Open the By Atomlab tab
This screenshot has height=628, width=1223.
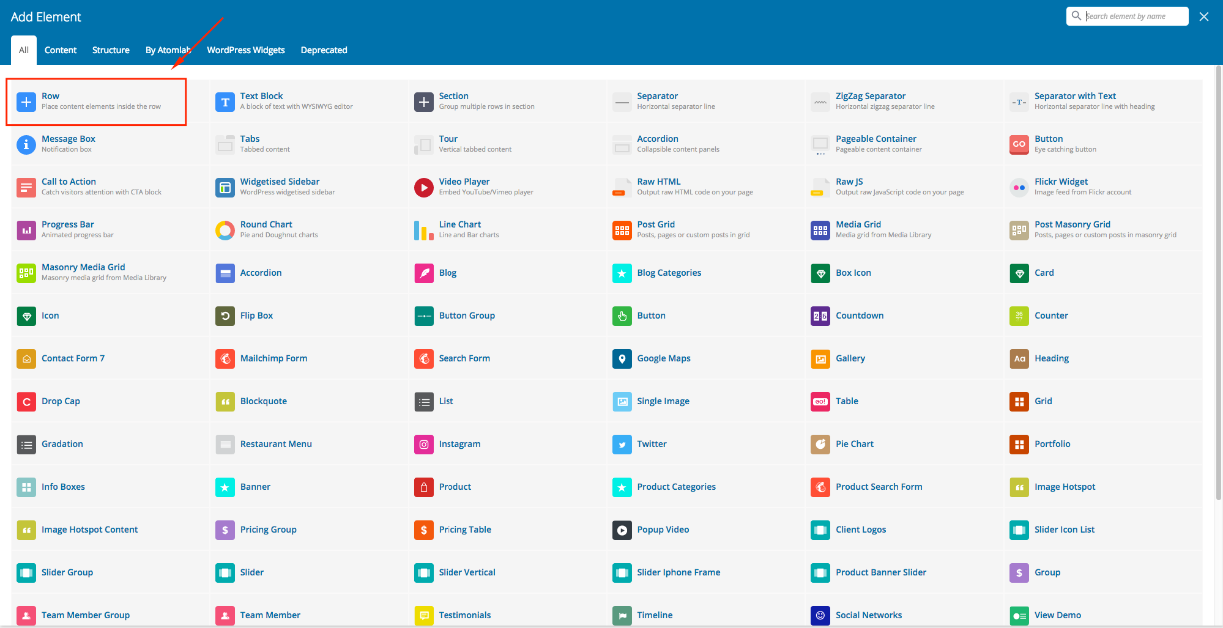[168, 50]
